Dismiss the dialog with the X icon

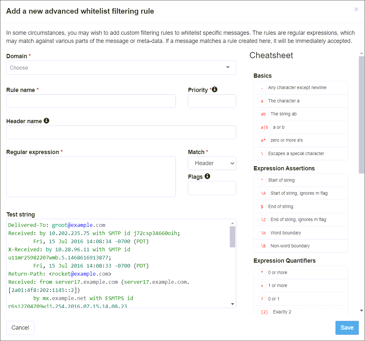[x=356, y=9]
